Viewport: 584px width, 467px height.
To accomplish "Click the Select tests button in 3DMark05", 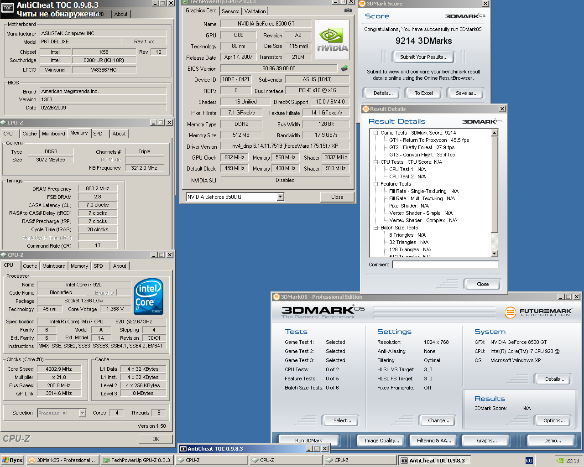I will [x=342, y=420].
